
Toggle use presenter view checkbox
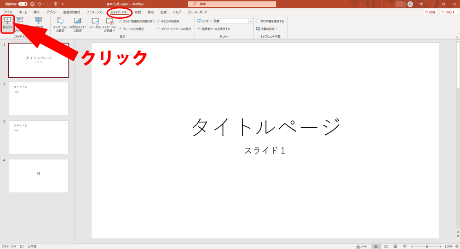199,29
